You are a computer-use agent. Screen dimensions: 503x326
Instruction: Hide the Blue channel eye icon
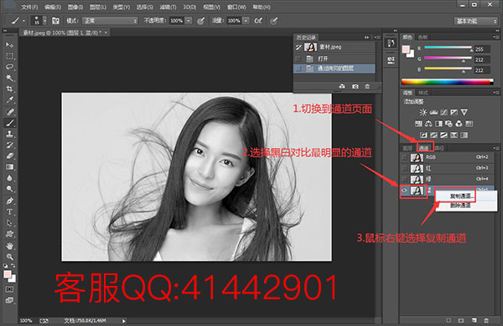pos(405,191)
